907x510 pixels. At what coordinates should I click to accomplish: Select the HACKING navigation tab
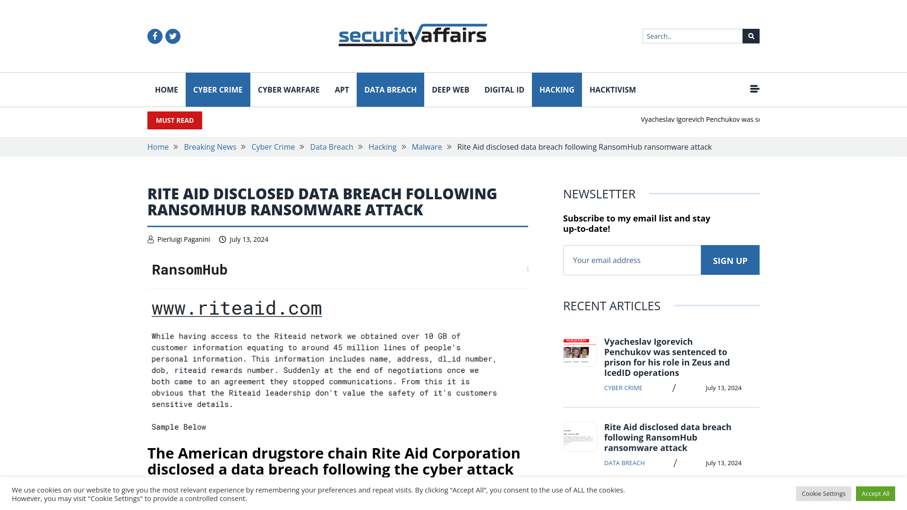[557, 89]
